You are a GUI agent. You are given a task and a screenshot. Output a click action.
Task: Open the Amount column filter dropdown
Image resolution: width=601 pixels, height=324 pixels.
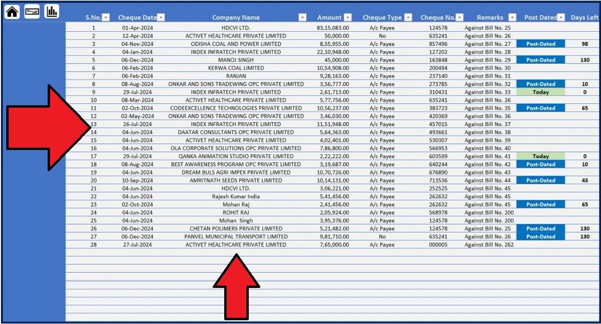(348, 17)
